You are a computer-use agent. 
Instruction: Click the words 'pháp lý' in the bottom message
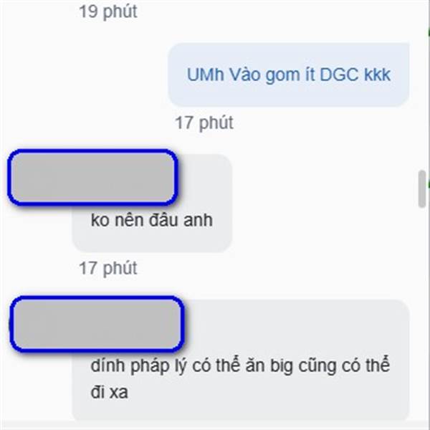(x=158, y=367)
